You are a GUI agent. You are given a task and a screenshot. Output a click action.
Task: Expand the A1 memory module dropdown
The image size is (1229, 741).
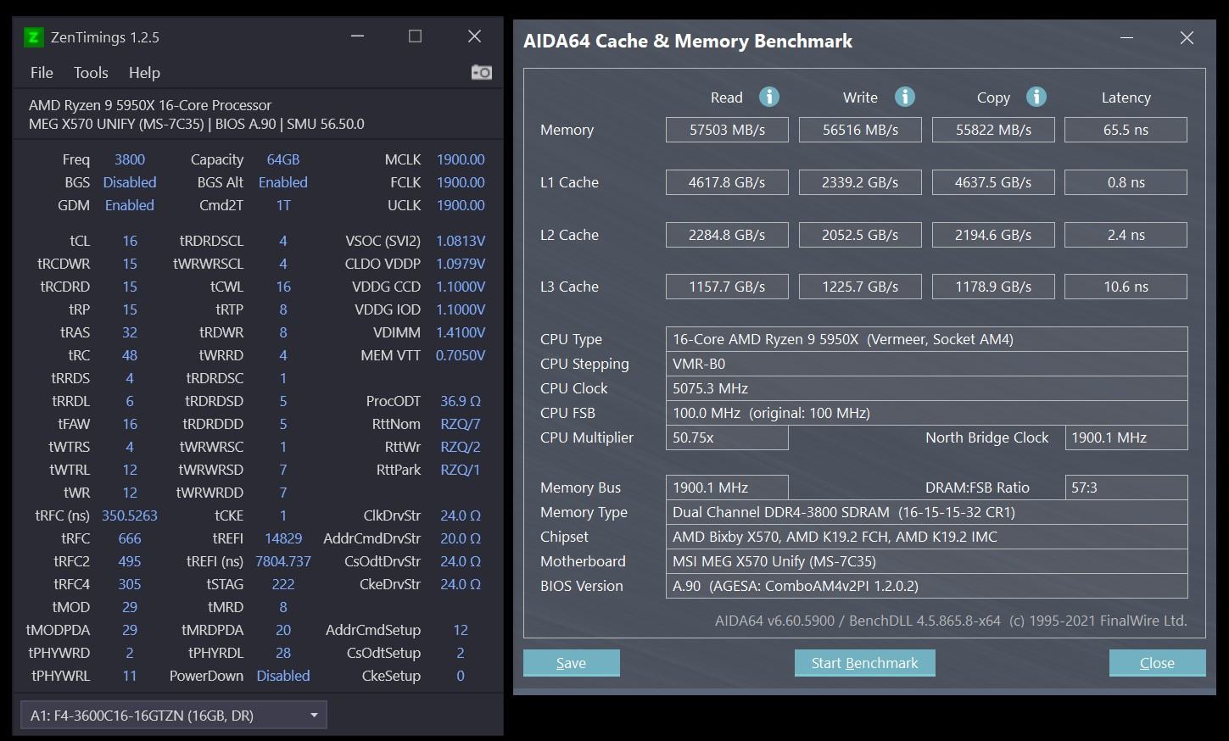tap(174, 716)
